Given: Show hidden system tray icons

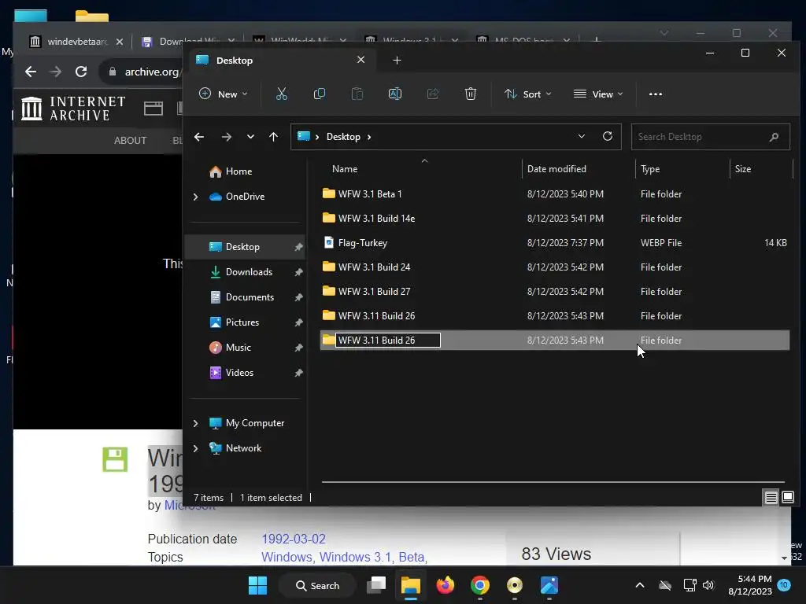Looking at the screenshot, I should click(640, 585).
